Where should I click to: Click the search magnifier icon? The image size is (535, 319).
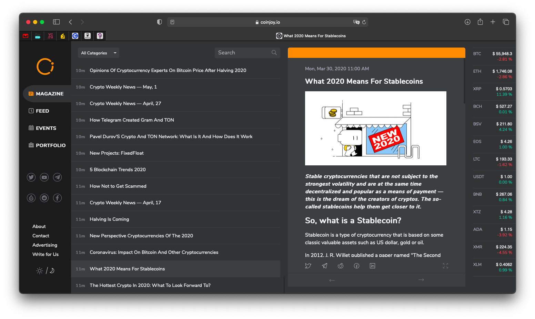(274, 53)
